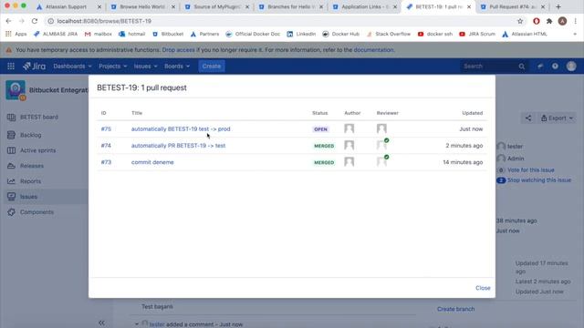This screenshot has height=328, width=584.
Task: Open the browser extensions puzzle icon
Action: point(549,21)
